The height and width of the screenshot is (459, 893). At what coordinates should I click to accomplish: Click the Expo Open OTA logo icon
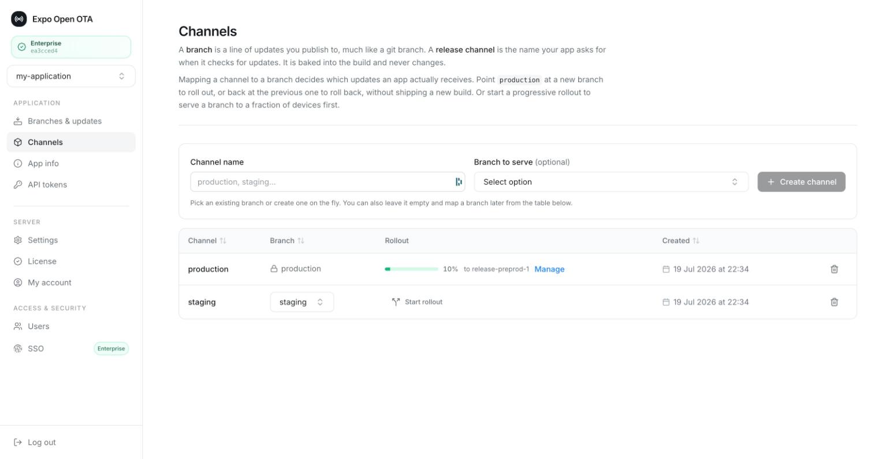tap(19, 19)
